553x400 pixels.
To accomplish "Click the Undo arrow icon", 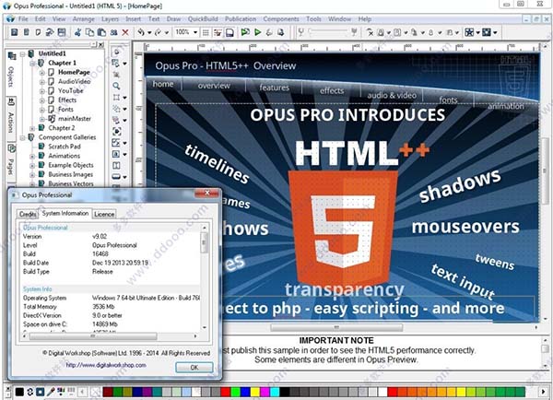I will pos(141,32).
